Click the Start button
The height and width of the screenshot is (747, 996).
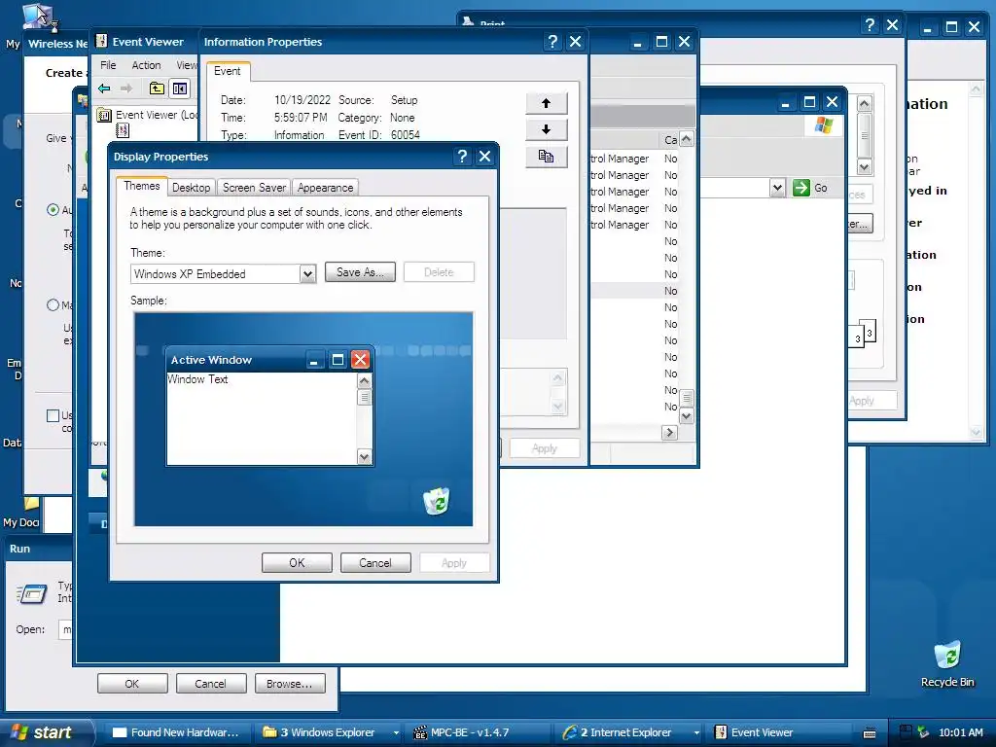[x=42, y=732]
